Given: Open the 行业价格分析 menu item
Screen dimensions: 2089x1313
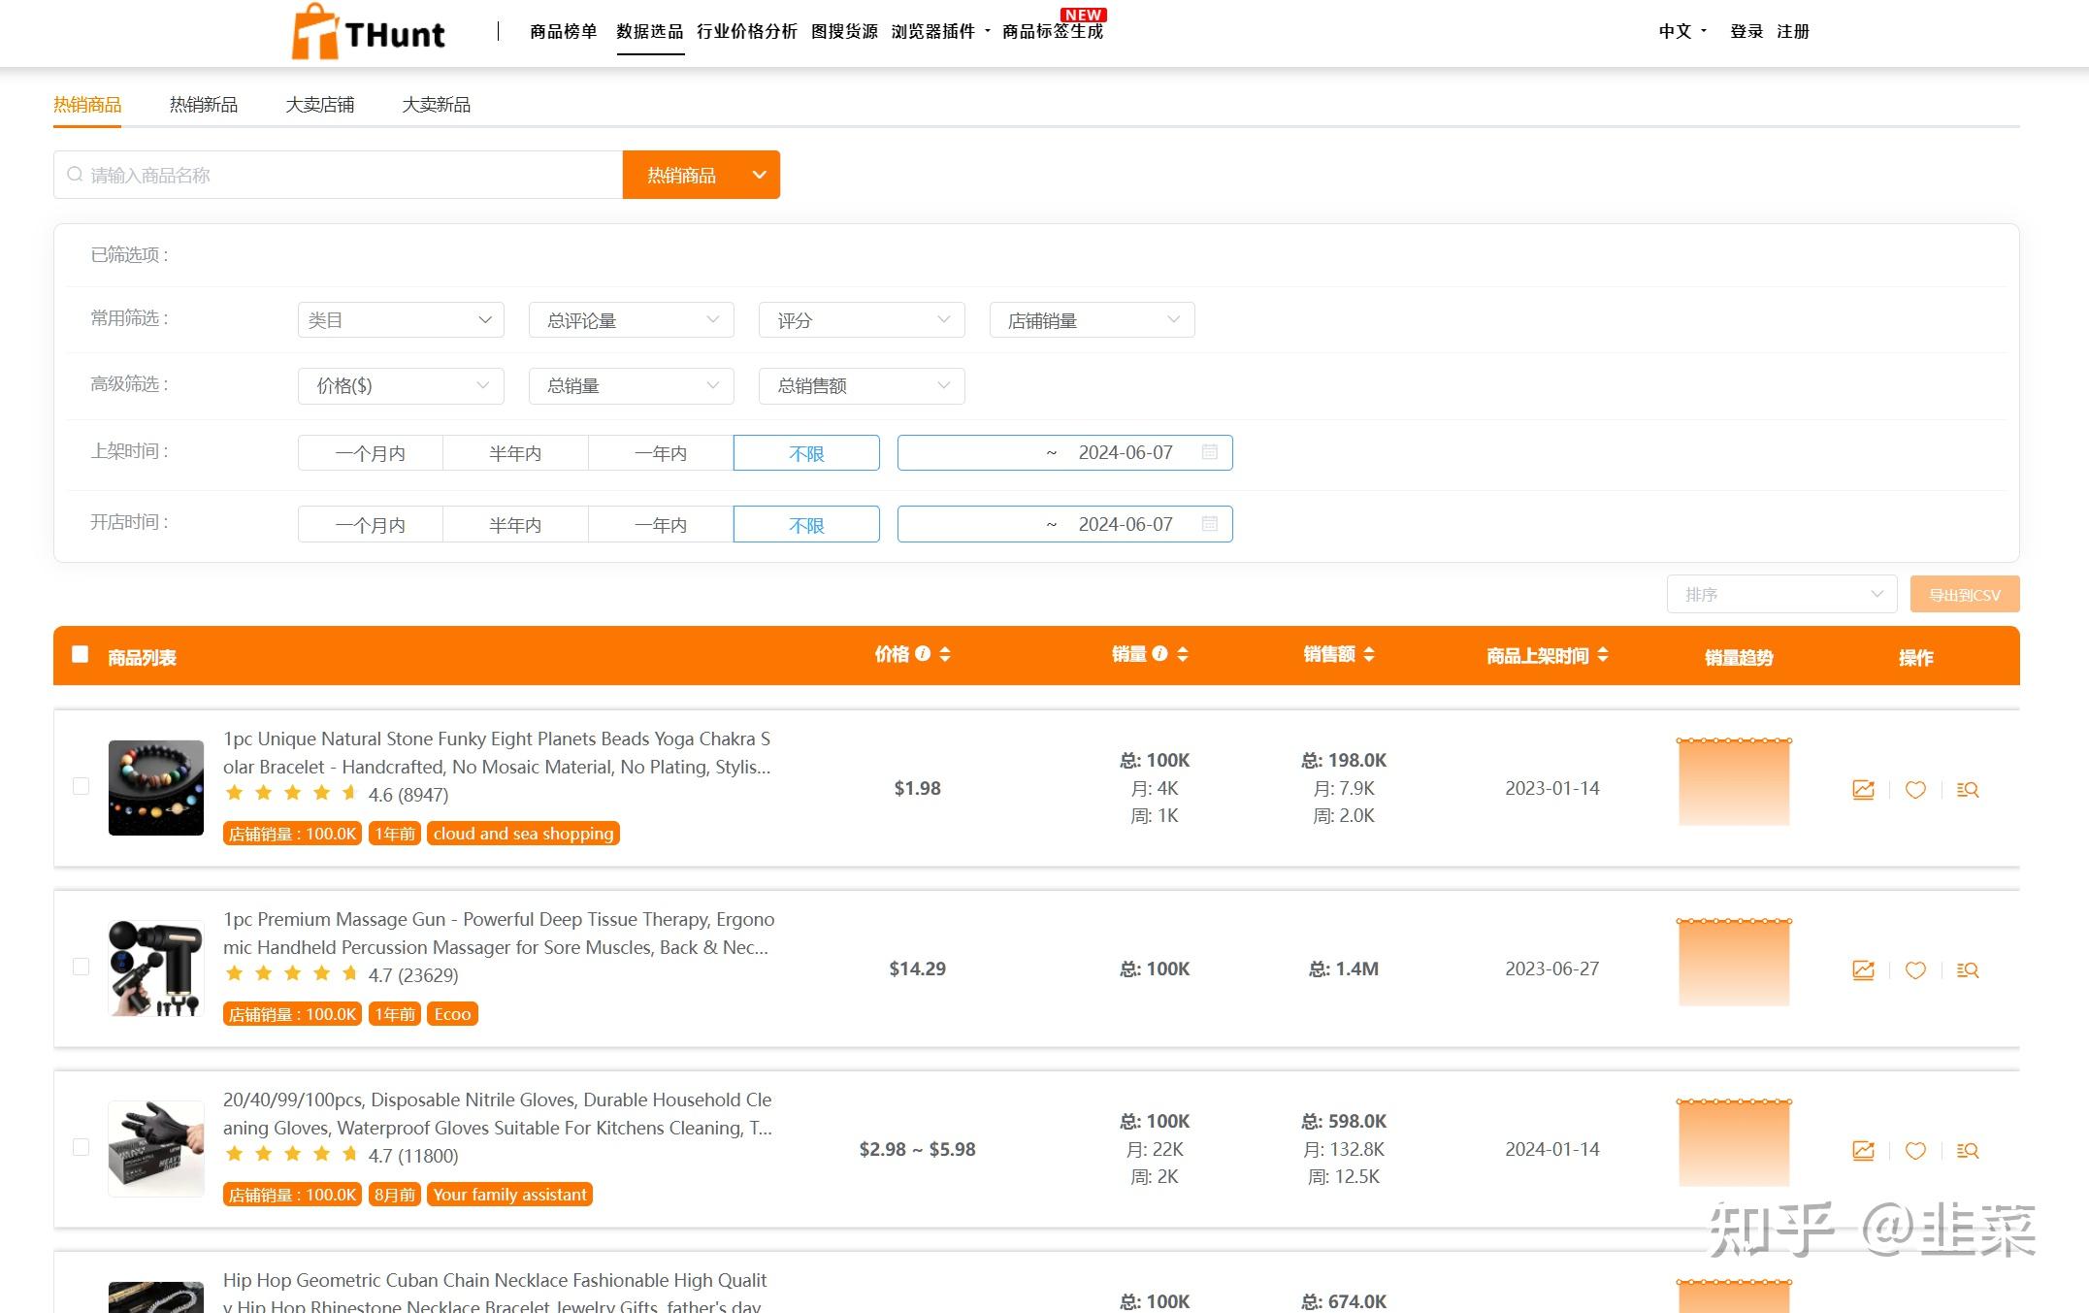Looking at the screenshot, I should (x=745, y=31).
